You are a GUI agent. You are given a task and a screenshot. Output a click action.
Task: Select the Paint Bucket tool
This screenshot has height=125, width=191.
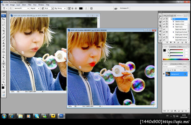click(x=4, y=52)
